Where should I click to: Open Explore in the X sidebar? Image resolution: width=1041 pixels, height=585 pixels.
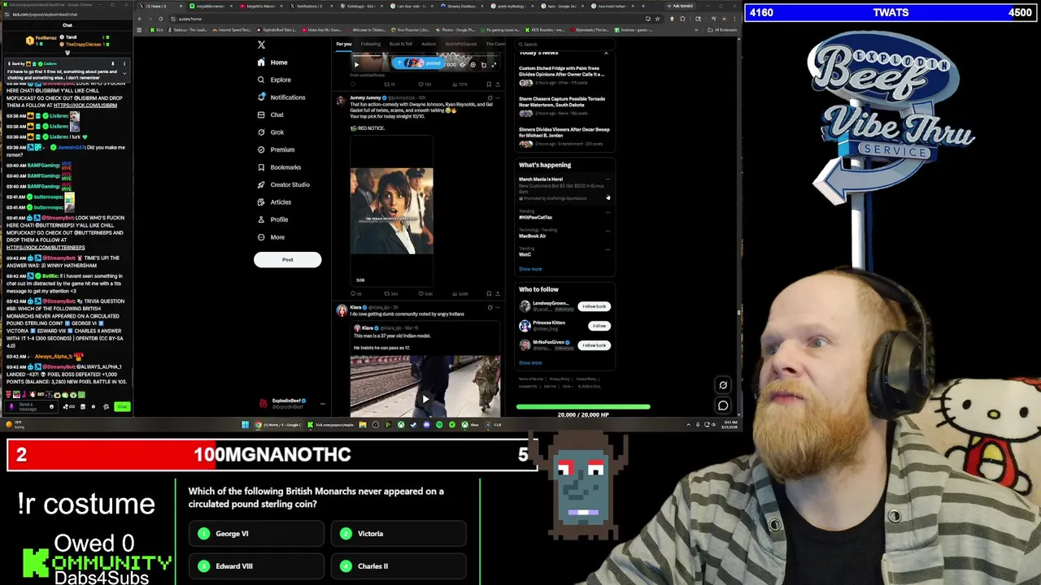pos(274,80)
